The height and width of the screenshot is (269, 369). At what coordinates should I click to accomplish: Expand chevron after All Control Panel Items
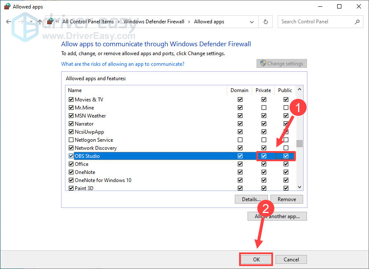[x=118, y=22]
